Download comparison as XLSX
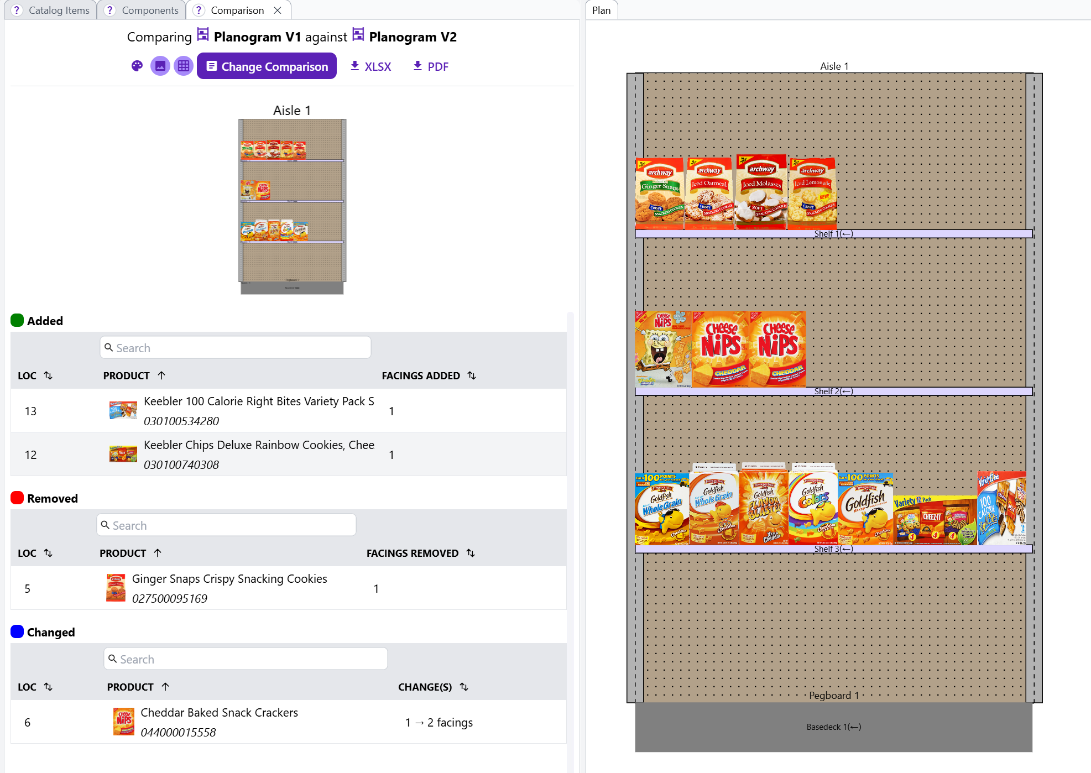This screenshot has height=773, width=1091. click(x=370, y=66)
